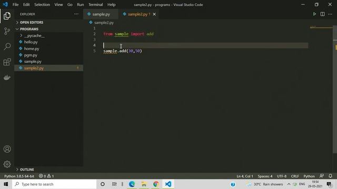Open the View menu
This screenshot has height=189, width=337.
tap(58, 5)
